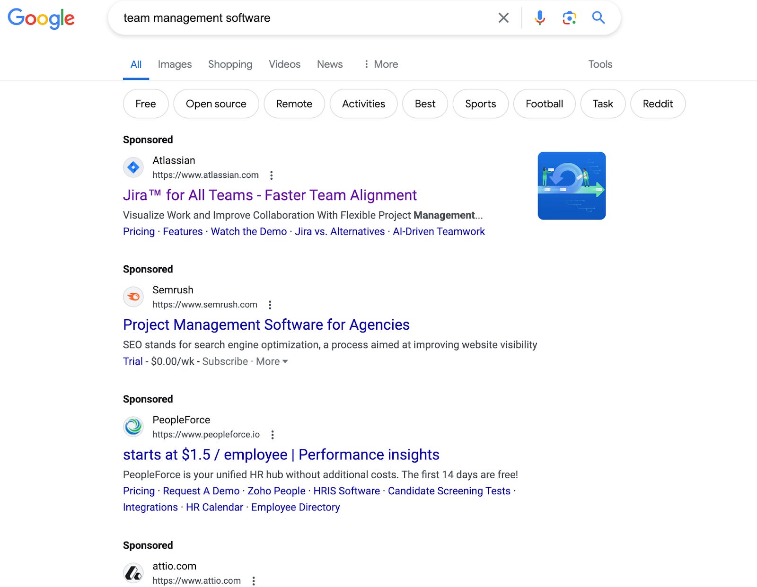Open the PeopleForce ad three-dot menu

[273, 435]
